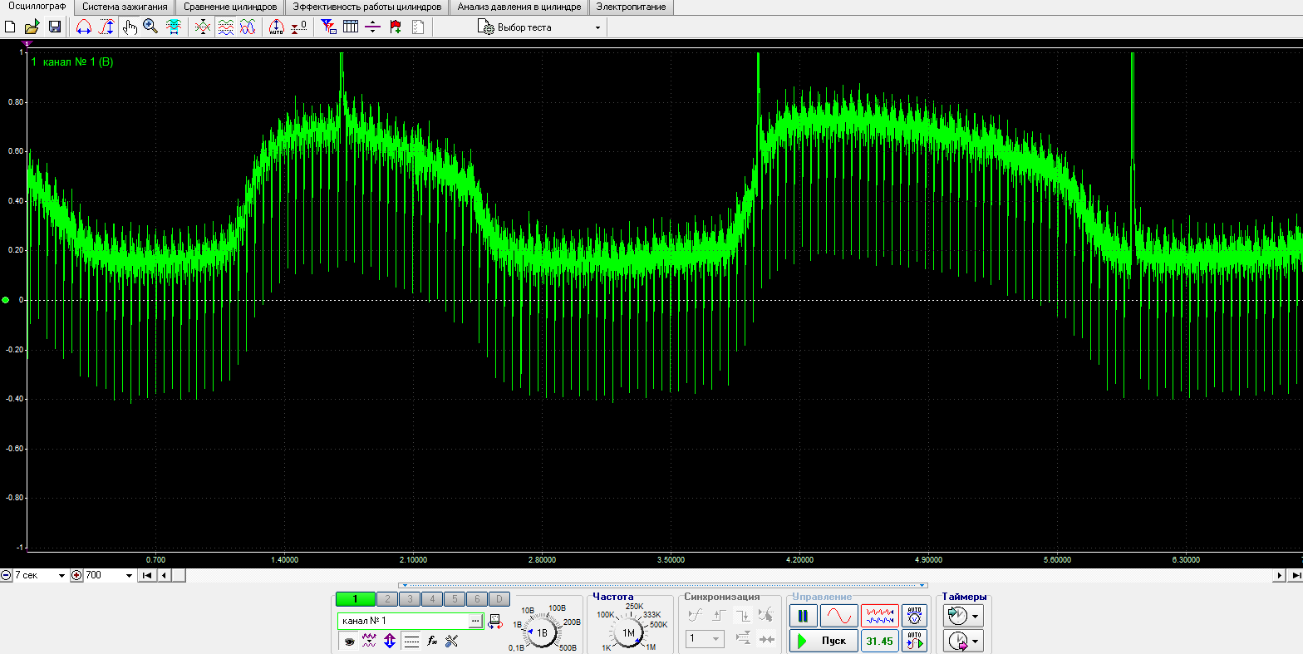Jump to the end of recording
This screenshot has height=654, width=1303.
click(1296, 575)
